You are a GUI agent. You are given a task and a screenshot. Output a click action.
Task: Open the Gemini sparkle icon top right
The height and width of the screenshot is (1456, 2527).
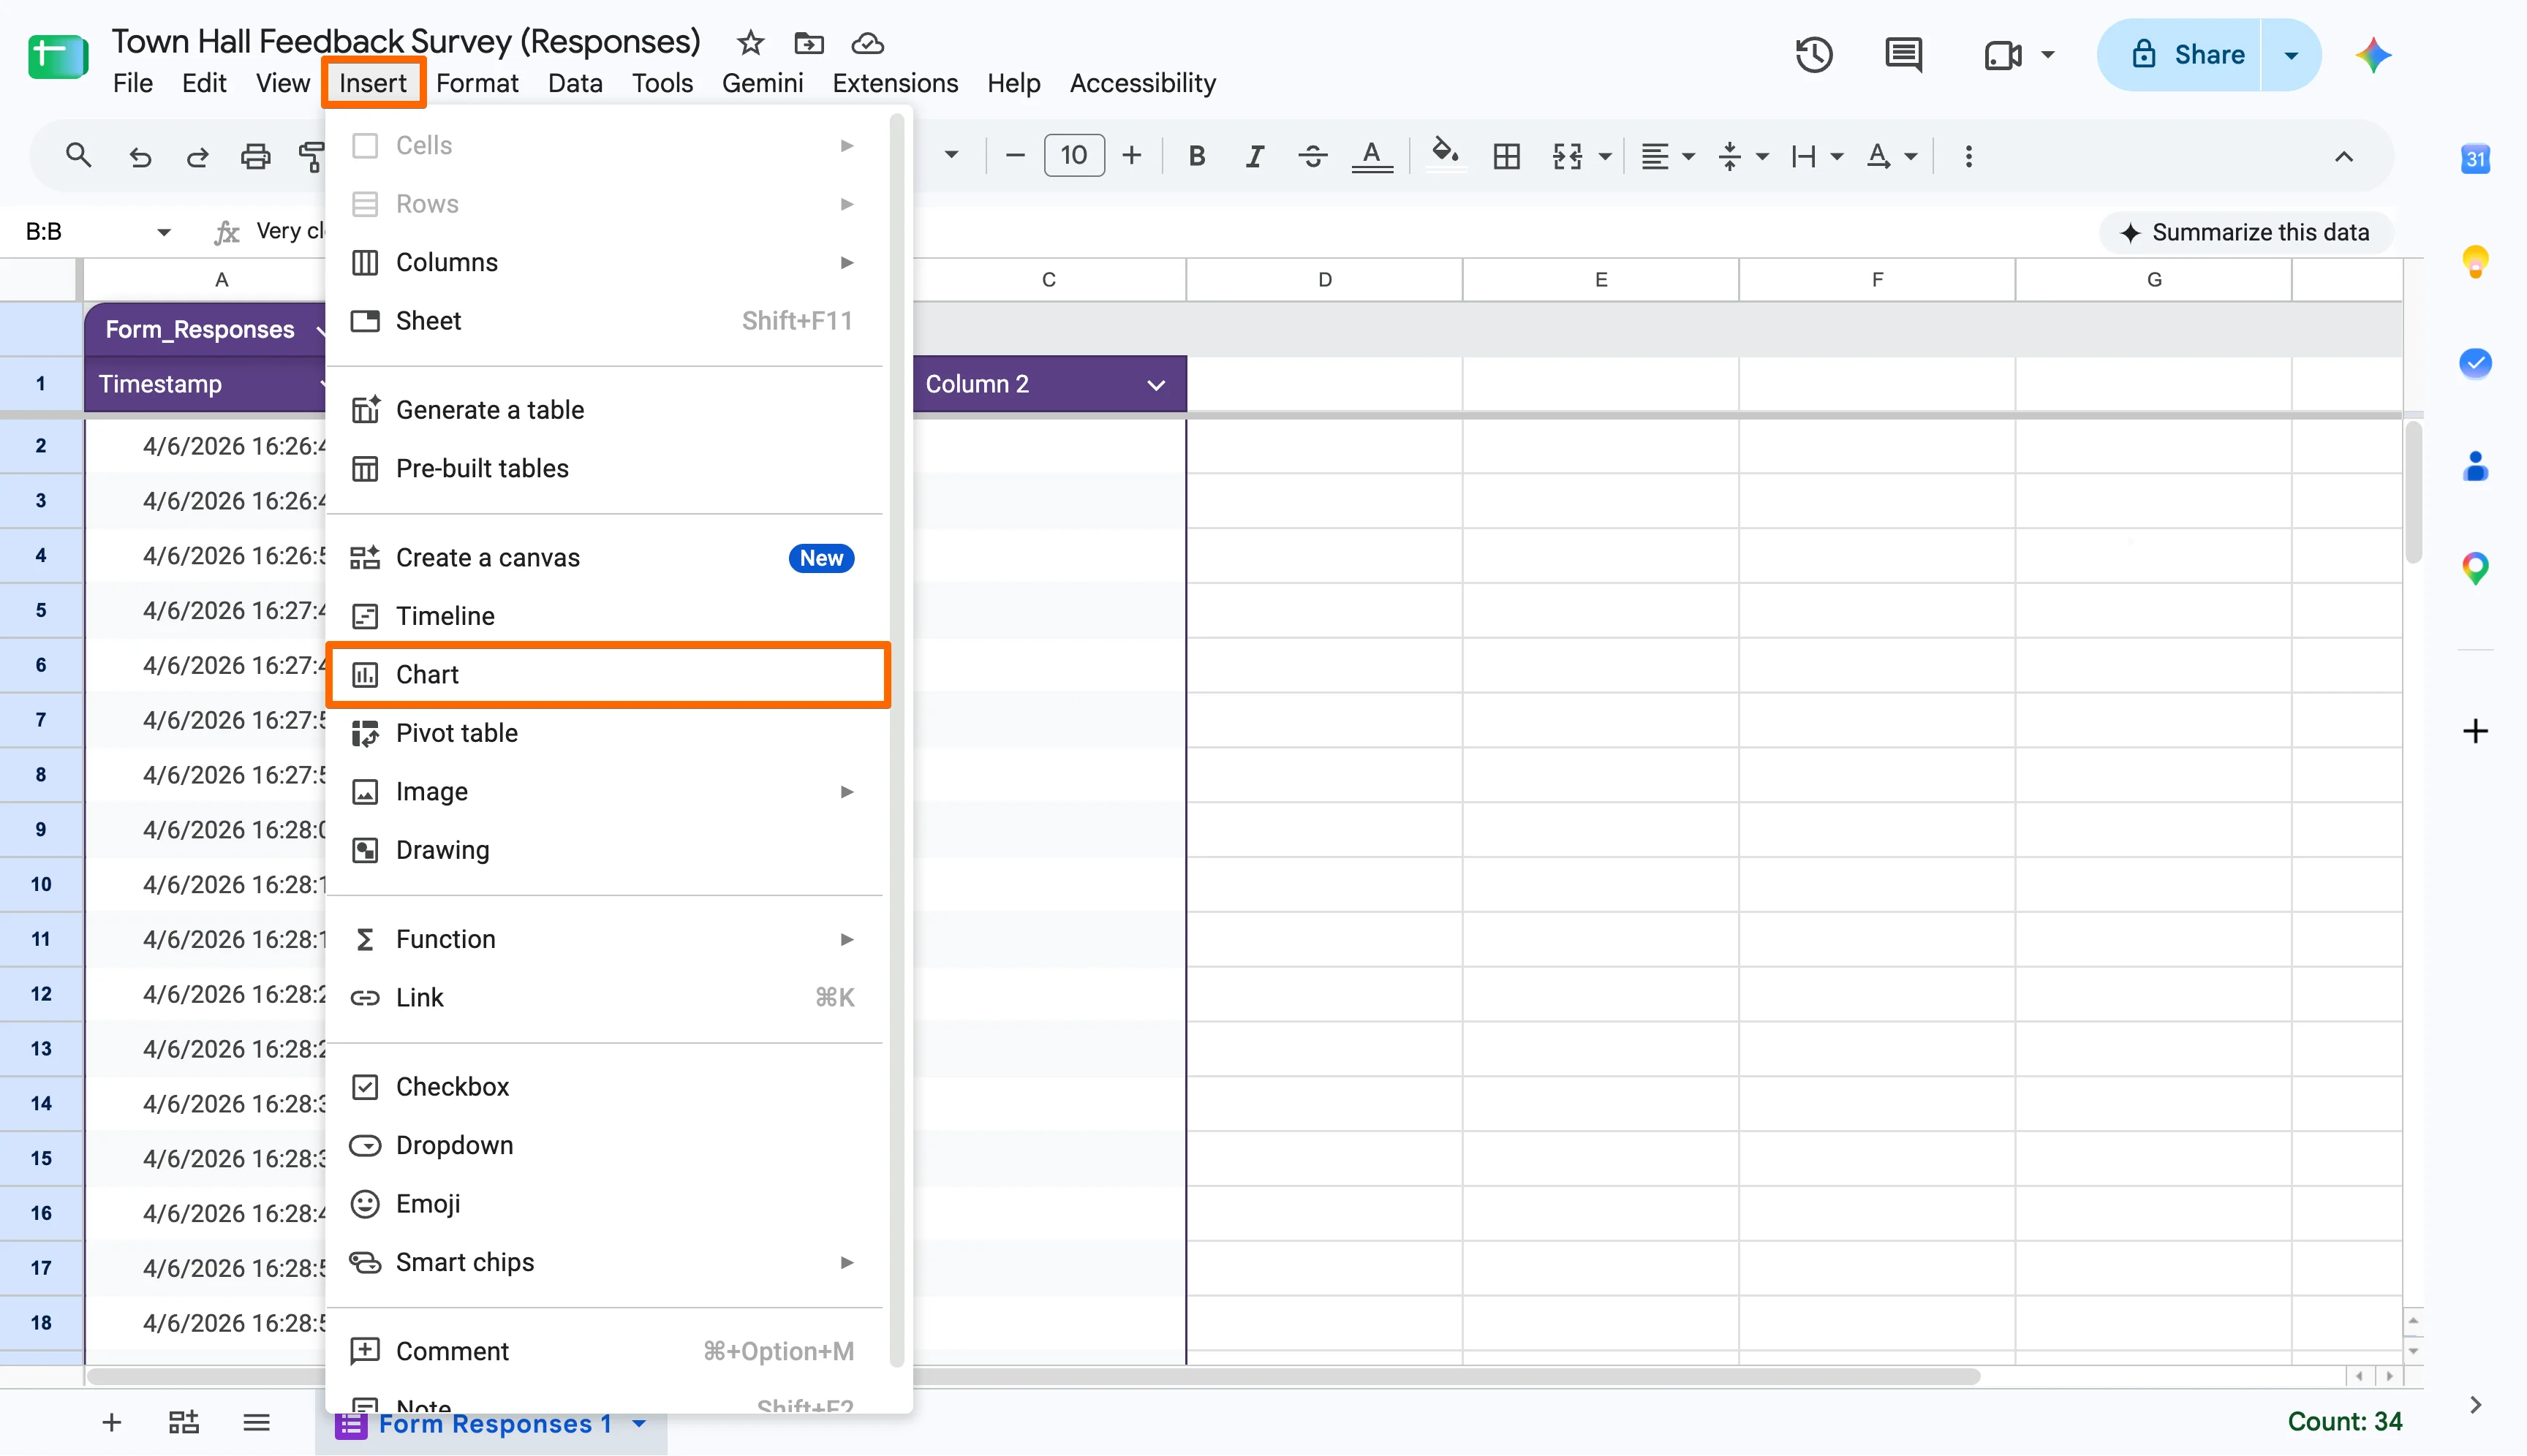pyautogui.click(x=2373, y=55)
